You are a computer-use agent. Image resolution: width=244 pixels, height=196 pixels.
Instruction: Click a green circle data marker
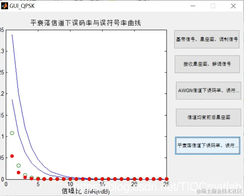(x=12, y=133)
